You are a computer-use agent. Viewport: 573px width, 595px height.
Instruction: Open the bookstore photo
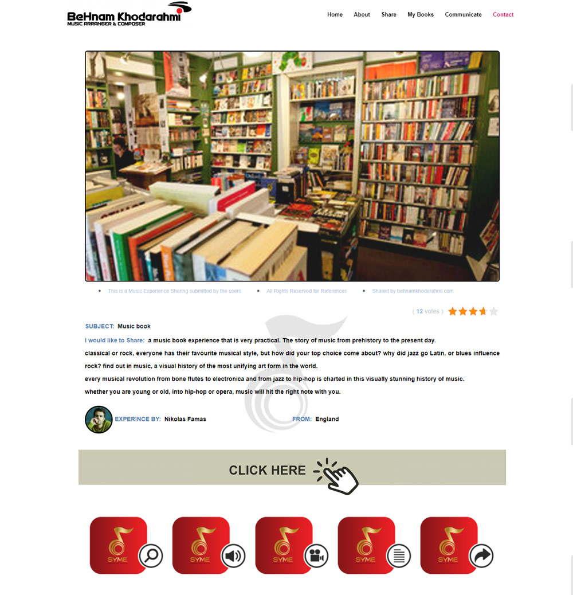292,166
